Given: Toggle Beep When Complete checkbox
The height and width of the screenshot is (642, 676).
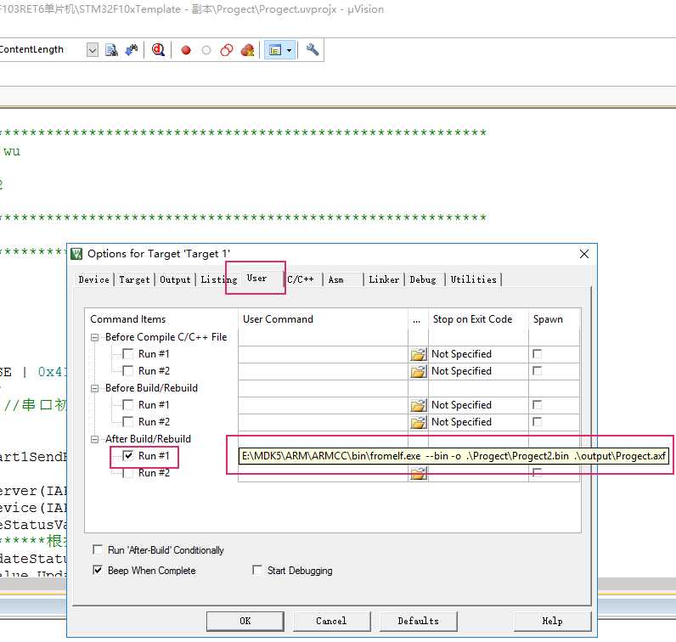Looking at the screenshot, I should (98, 570).
